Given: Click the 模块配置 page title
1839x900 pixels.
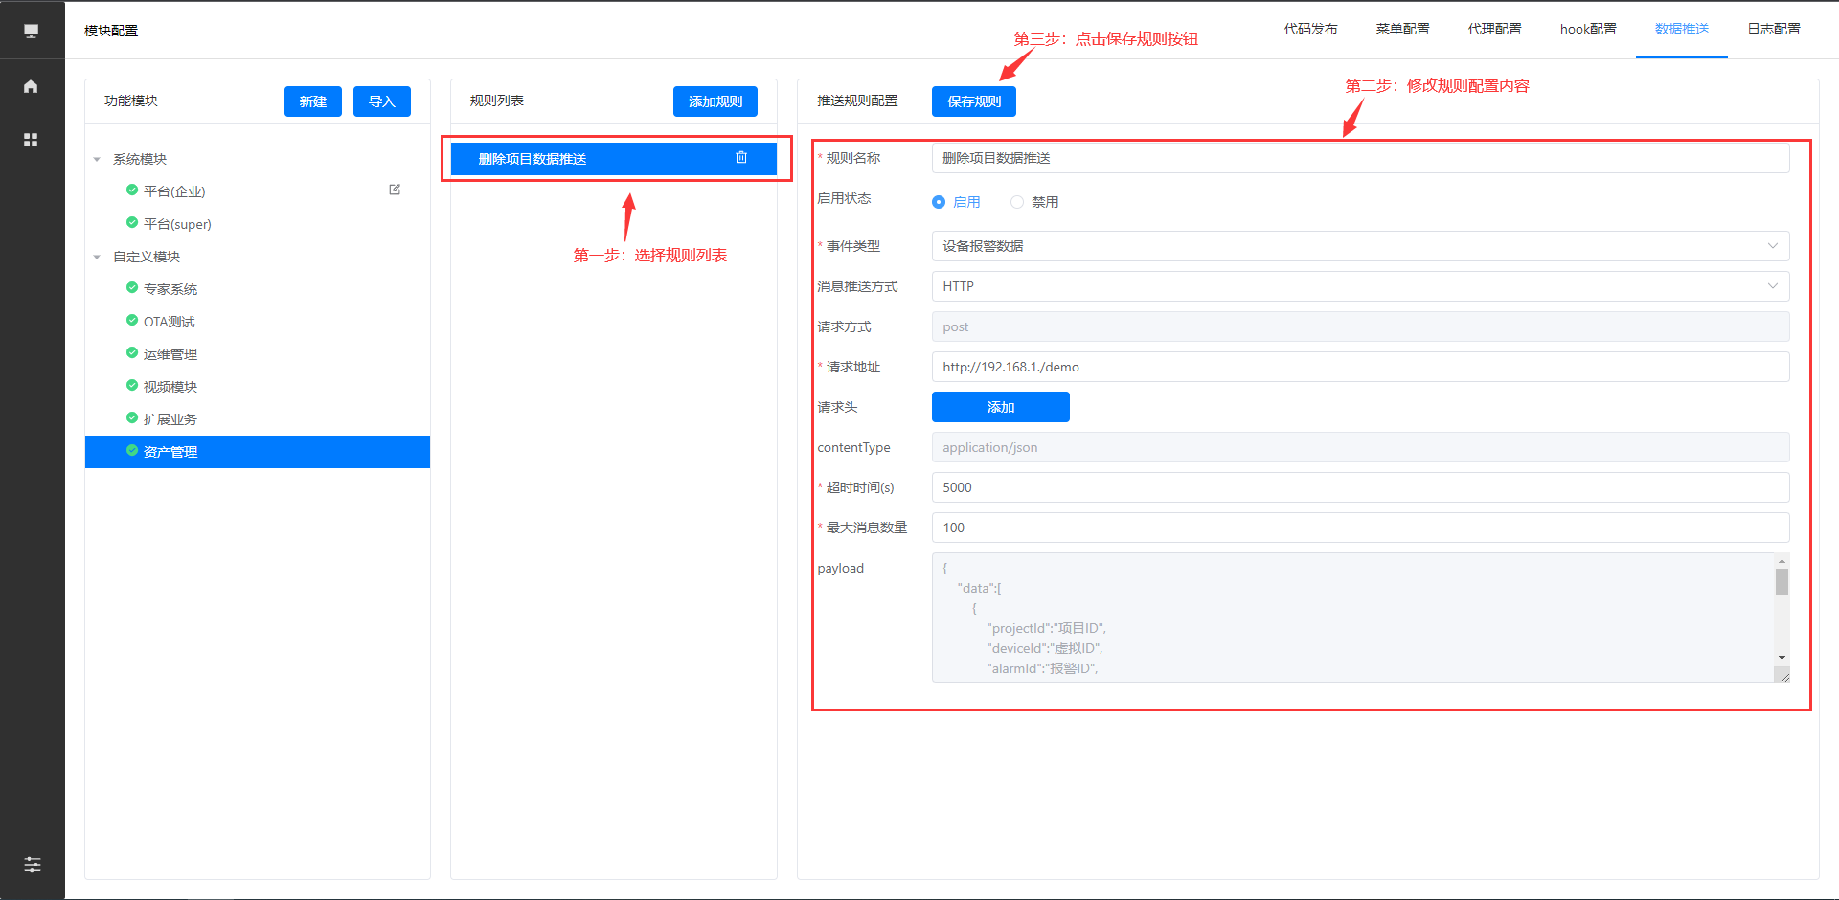Looking at the screenshot, I should pyautogui.click(x=111, y=31).
